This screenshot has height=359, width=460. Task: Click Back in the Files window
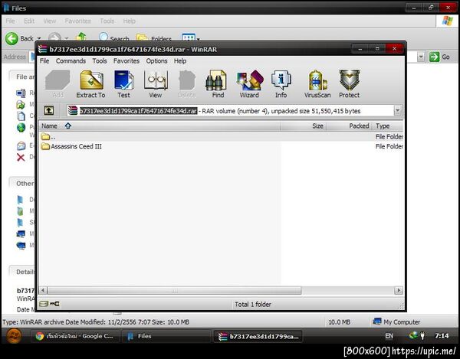[x=19, y=38]
